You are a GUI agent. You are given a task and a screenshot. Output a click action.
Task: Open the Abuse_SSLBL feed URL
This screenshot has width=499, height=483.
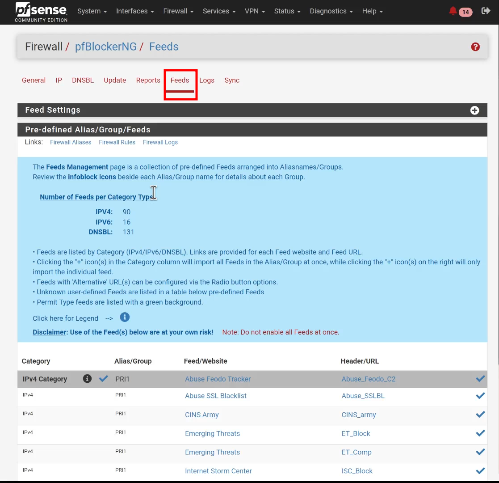(x=363, y=396)
